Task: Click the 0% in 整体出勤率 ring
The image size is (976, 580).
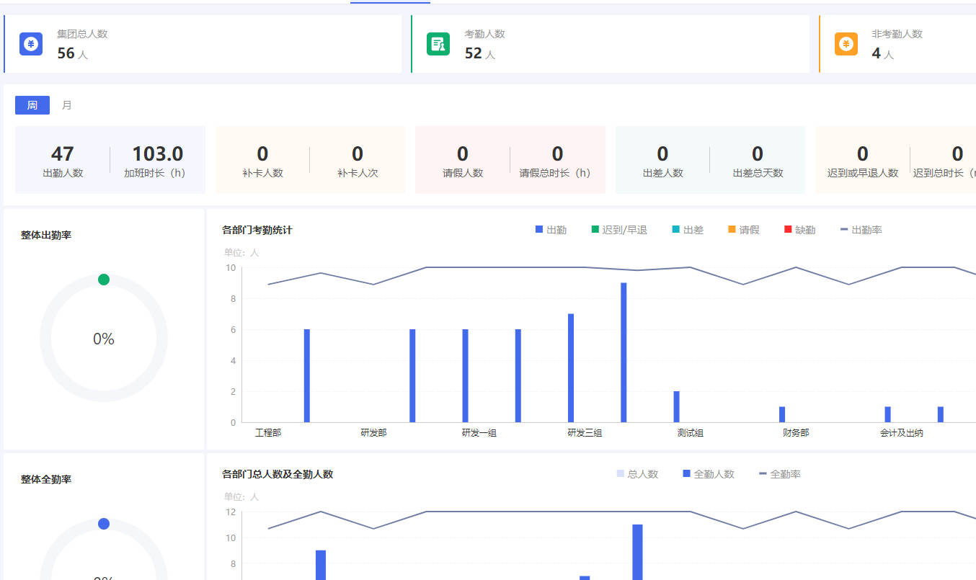Action: point(104,339)
